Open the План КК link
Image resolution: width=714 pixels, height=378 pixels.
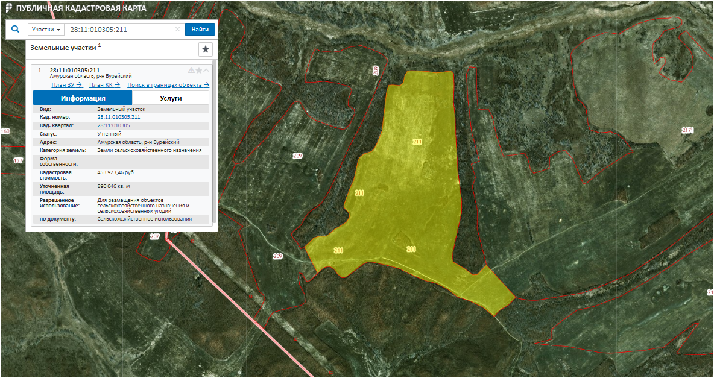click(x=105, y=85)
